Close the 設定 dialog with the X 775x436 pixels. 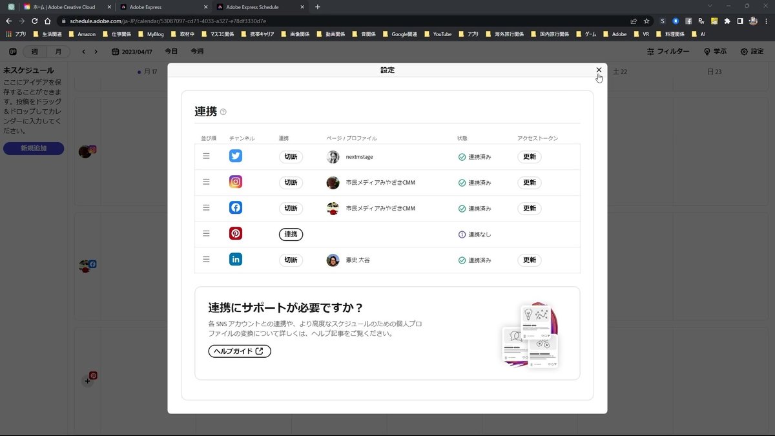[599, 70]
